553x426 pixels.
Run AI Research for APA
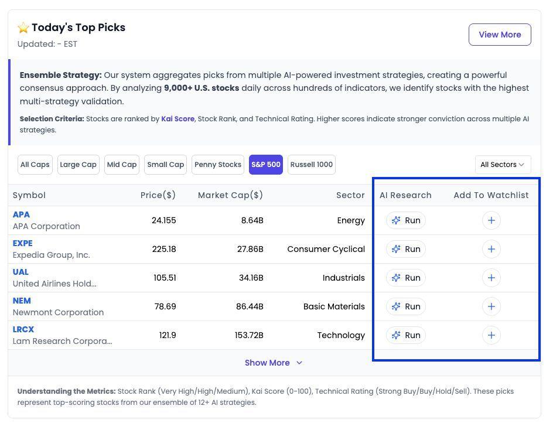coord(405,220)
